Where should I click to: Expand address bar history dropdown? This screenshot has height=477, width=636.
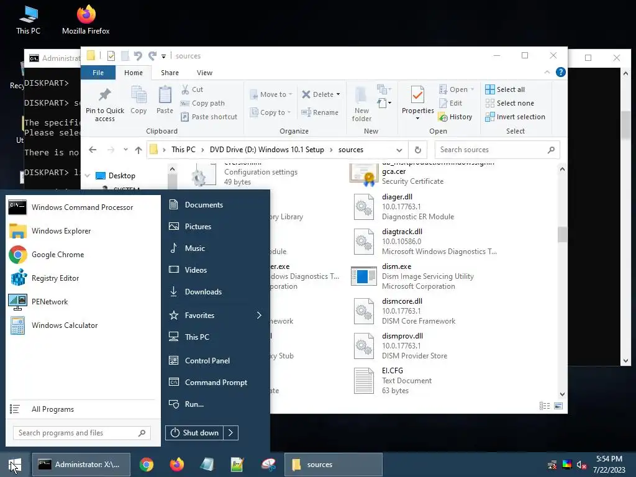[x=399, y=150]
